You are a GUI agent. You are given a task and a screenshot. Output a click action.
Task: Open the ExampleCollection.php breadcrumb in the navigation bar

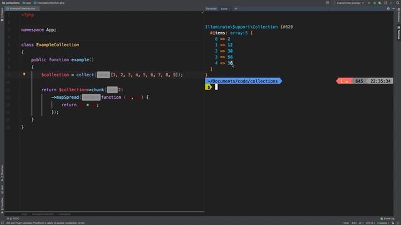click(49, 3)
